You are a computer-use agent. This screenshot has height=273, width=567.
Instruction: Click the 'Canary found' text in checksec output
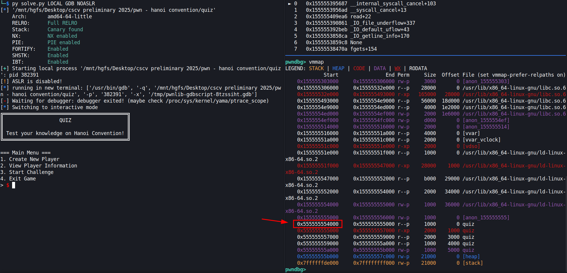coord(65,29)
